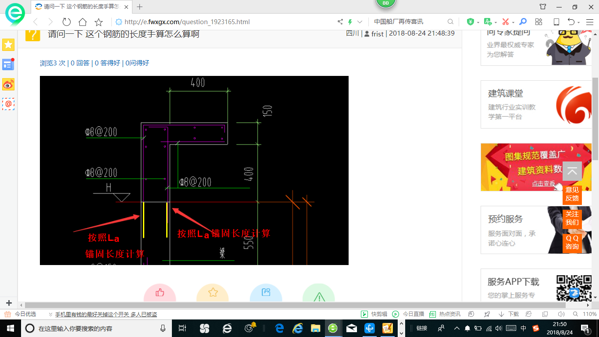Click the yellow star favorite button
Viewport: 599px width, 337px height.
click(213, 293)
